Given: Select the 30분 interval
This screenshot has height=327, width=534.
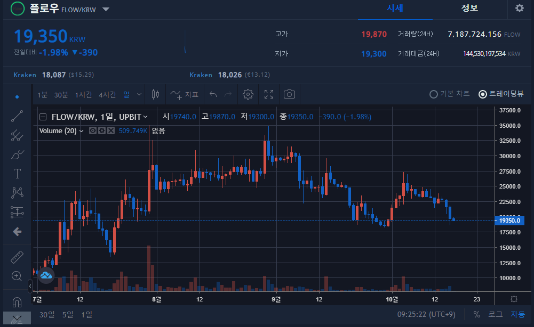Looking at the screenshot, I should point(61,95).
